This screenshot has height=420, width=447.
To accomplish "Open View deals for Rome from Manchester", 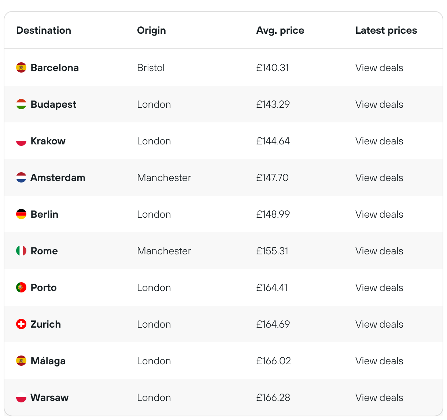I will click(x=379, y=251).
